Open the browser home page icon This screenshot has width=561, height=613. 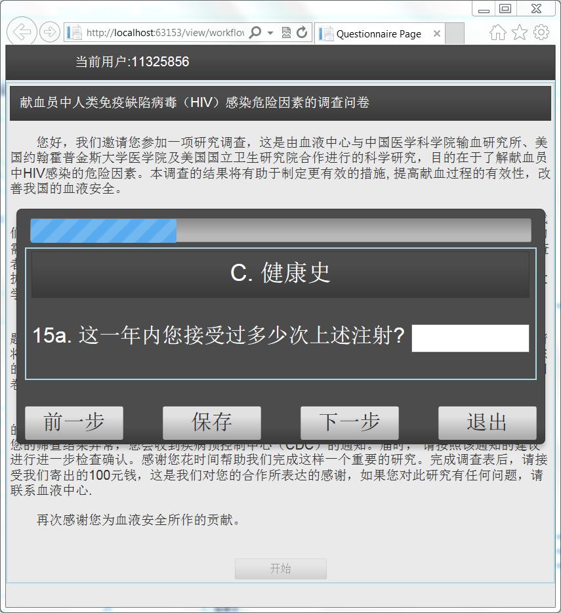(497, 32)
